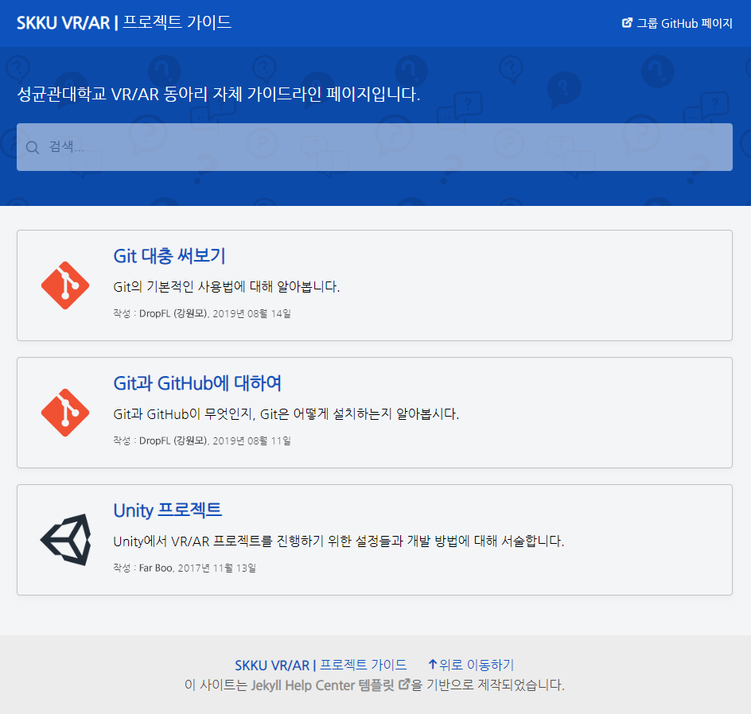Screen dimensions: 751x714
Task: Click the Git logo on the Git과 GitHub에 대하여 card
Action: click(x=65, y=413)
